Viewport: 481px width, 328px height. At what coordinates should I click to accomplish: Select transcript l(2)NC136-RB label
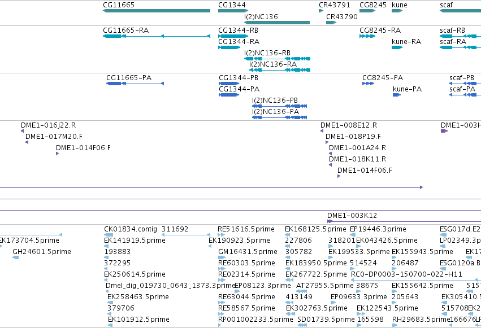(x=267, y=53)
